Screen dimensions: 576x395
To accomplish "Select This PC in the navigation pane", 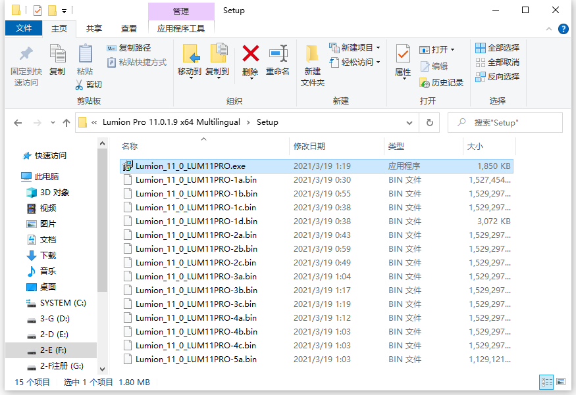I will 40,176.
